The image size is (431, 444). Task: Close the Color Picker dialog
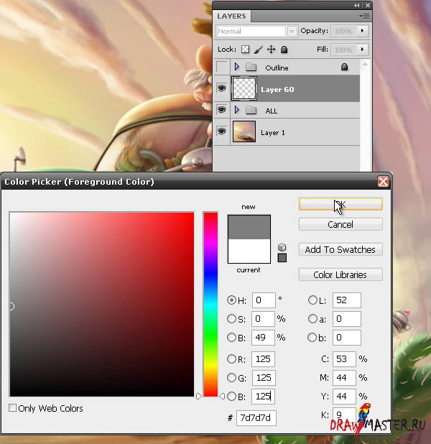pos(383,181)
